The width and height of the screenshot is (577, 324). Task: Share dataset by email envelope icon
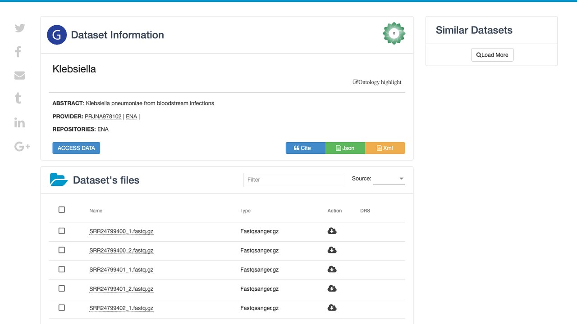click(19, 75)
